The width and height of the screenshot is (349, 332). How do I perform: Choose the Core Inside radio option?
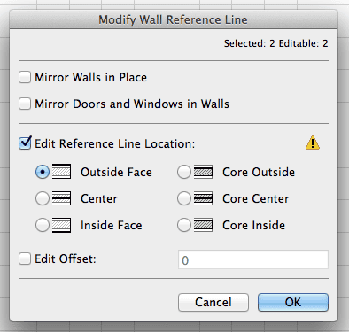[184, 225]
